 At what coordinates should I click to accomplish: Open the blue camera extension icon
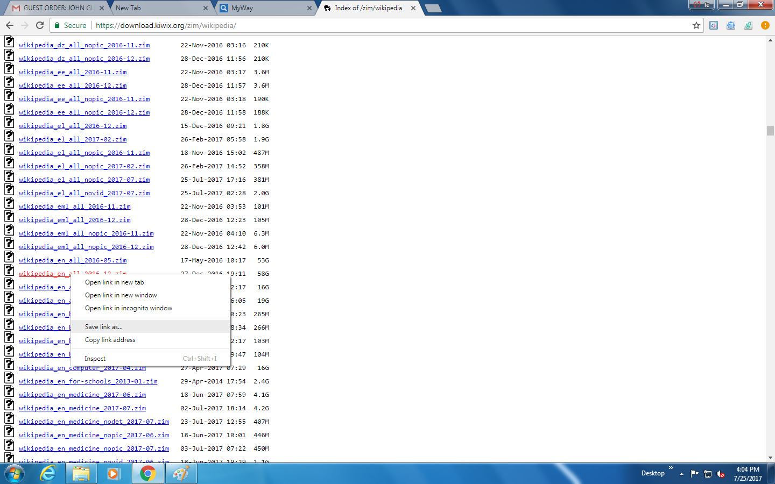tap(714, 25)
